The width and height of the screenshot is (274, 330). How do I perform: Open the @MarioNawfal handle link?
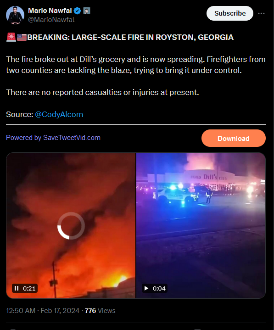[51, 20]
